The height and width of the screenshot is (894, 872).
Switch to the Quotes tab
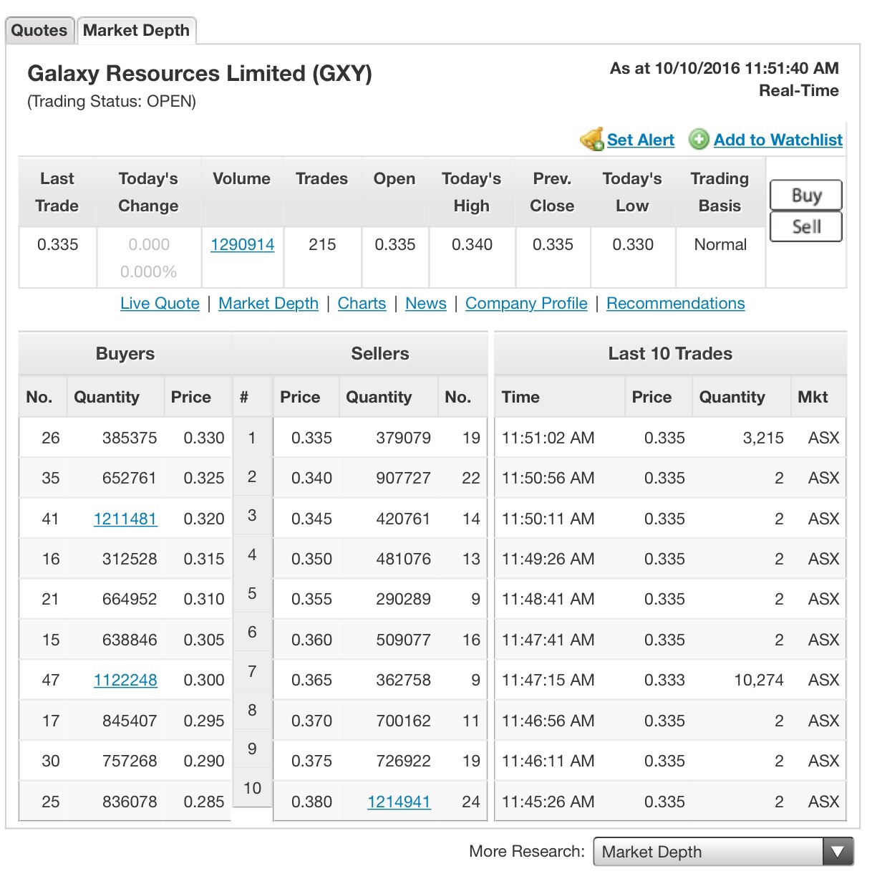tap(39, 30)
